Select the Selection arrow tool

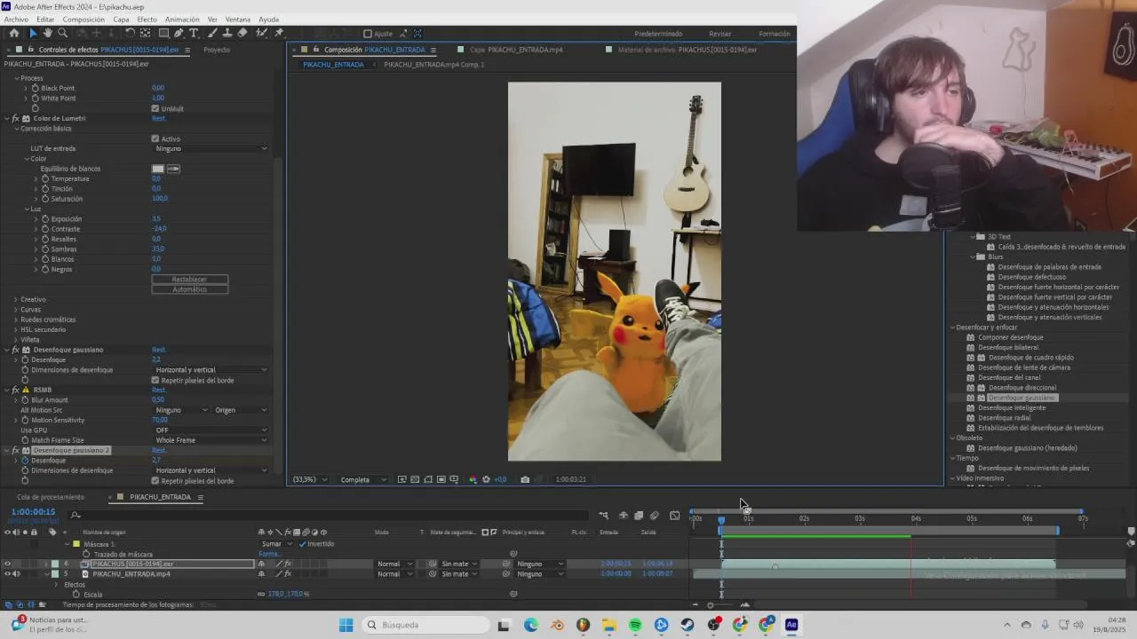click(33, 33)
